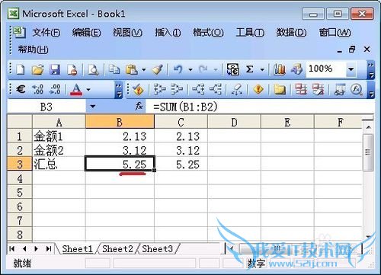
Task: Open the 视图(V) menu
Action: (x=127, y=33)
